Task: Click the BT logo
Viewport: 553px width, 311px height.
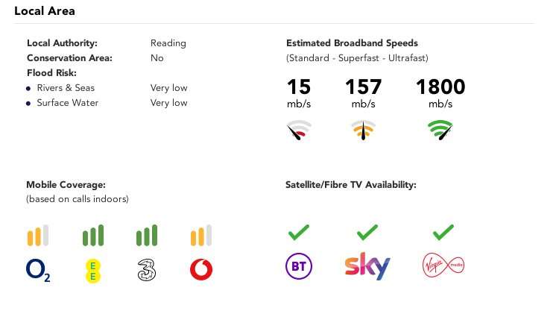Action: click(299, 266)
